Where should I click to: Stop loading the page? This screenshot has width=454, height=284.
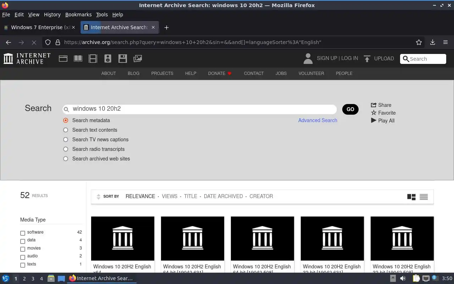coord(34,42)
